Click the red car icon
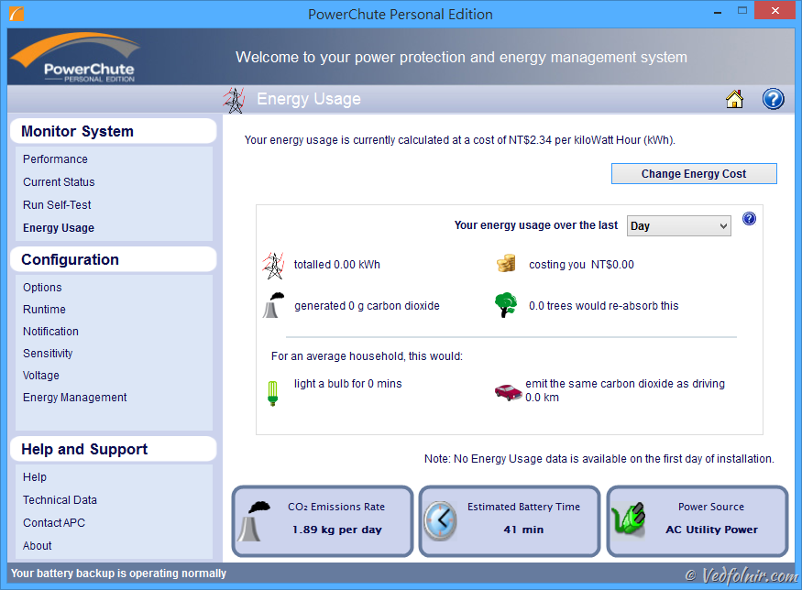Viewport: 802px width, 590px height. point(508,391)
